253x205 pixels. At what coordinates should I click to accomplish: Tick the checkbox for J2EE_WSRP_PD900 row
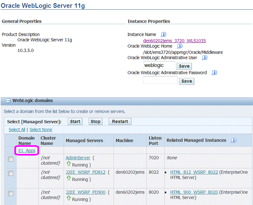coord(11,193)
